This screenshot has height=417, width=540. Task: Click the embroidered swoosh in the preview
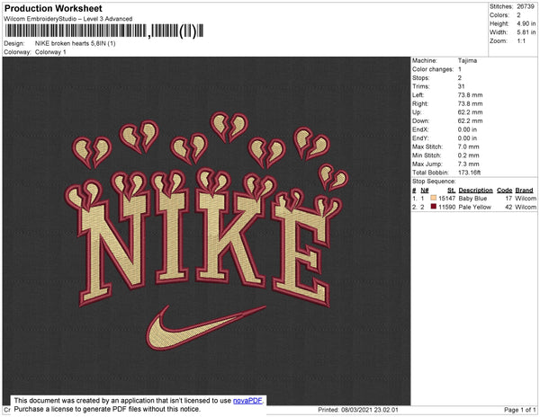(x=206, y=327)
